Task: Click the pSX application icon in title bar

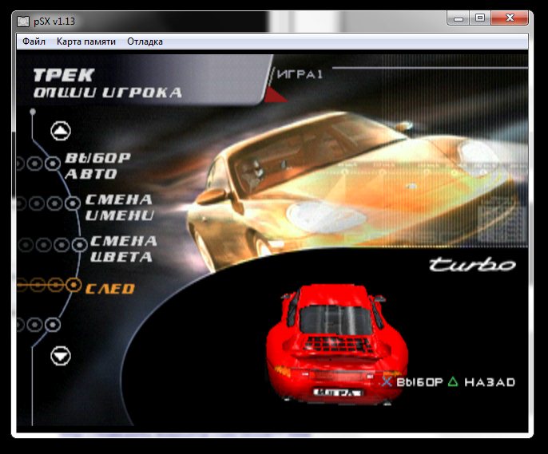Action: (x=23, y=18)
